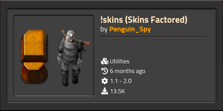Click the engineer character figure
Viewport: 223px width, 111px height.
click(72, 58)
